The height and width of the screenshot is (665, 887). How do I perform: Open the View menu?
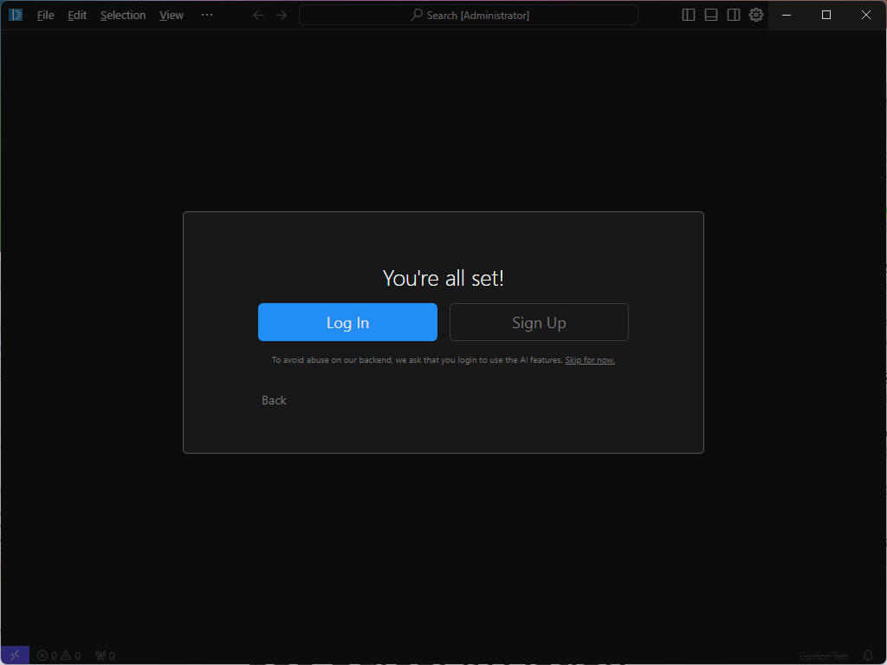[x=171, y=16]
